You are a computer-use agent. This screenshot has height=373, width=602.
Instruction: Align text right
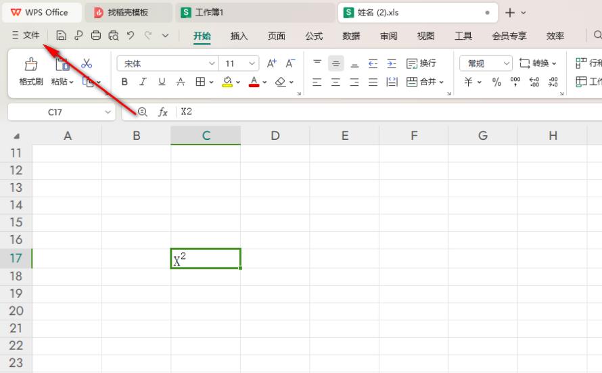coord(354,82)
